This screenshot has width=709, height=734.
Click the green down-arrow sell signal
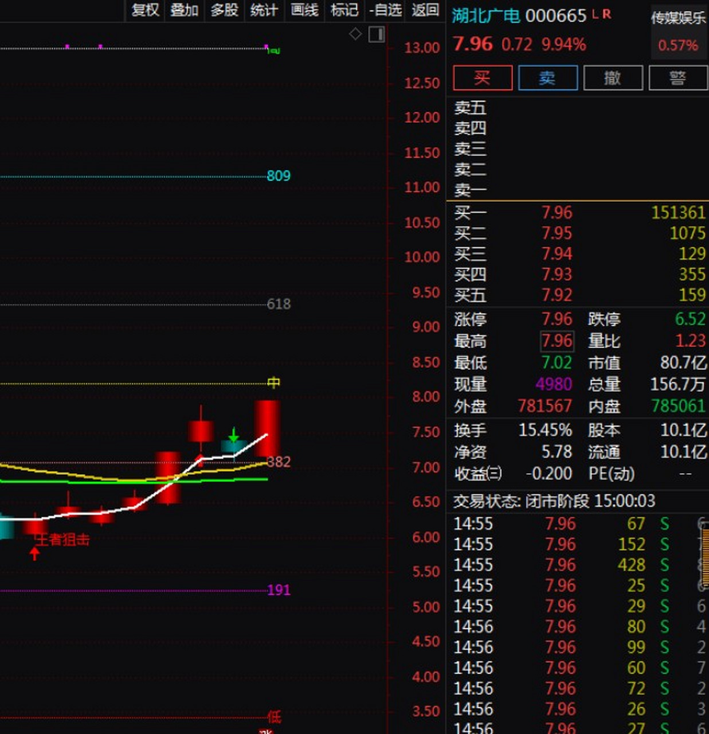click(x=233, y=435)
